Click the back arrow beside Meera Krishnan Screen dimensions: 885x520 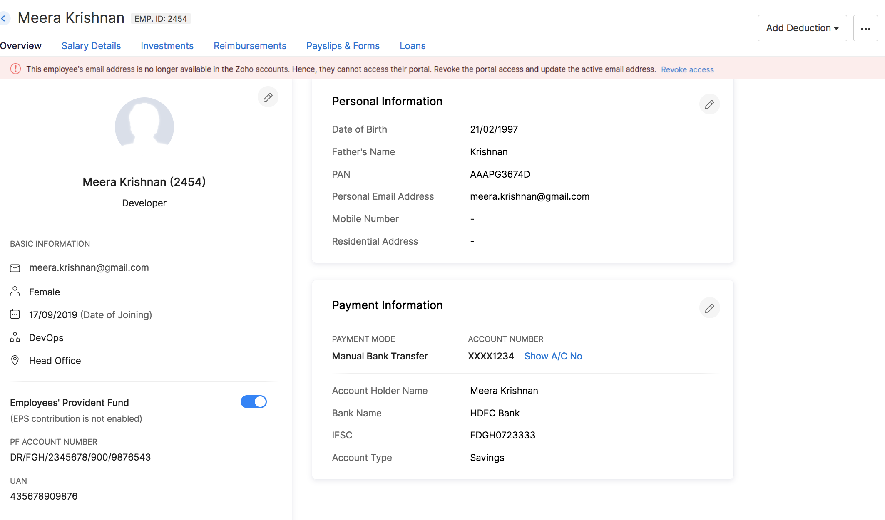pos(4,18)
